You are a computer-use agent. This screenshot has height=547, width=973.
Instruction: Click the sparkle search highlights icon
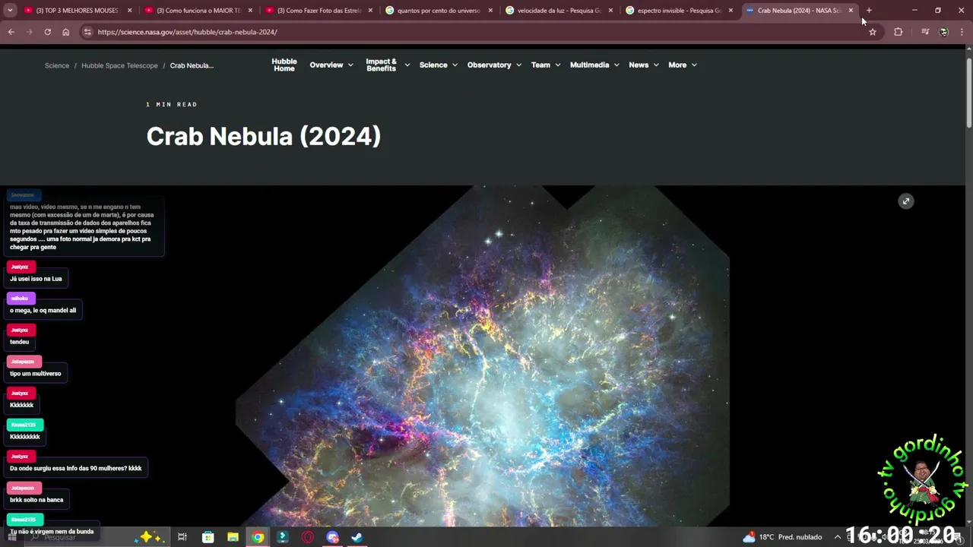(x=148, y=537)
